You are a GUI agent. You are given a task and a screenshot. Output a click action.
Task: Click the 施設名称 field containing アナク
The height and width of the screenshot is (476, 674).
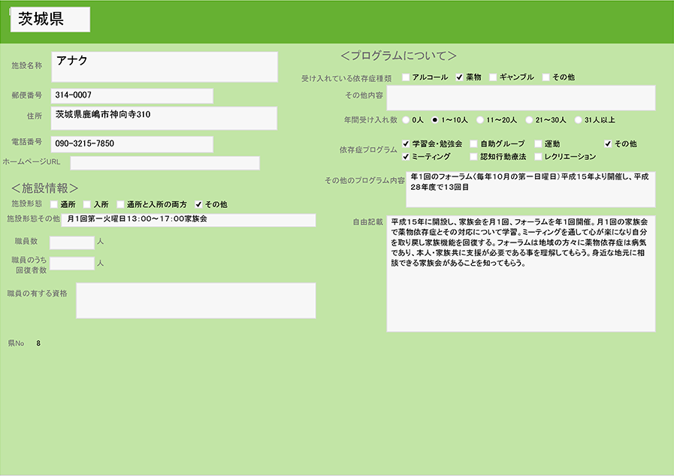coord(164,67)
